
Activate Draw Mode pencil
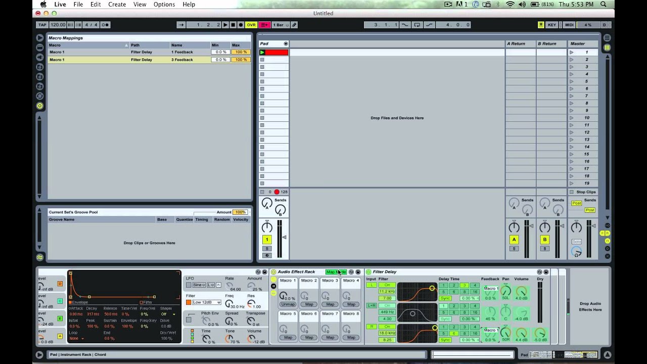click(294, 25)
